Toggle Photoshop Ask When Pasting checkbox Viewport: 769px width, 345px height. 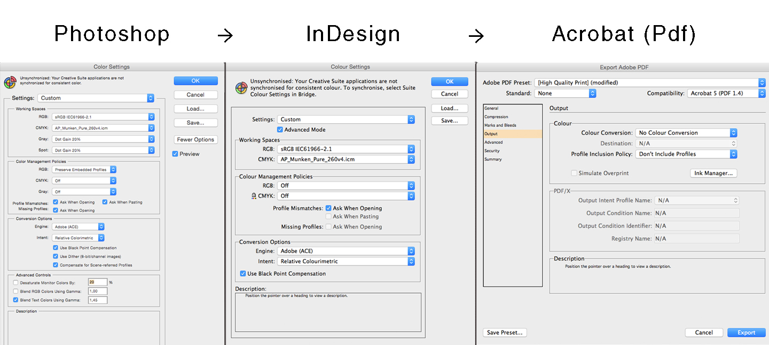tap(105, 202)
